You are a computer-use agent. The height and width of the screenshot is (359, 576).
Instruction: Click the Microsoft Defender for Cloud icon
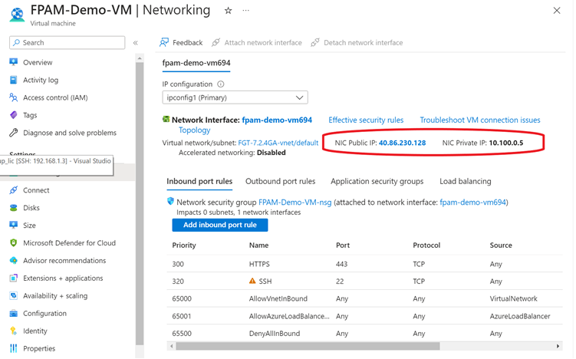13,243
